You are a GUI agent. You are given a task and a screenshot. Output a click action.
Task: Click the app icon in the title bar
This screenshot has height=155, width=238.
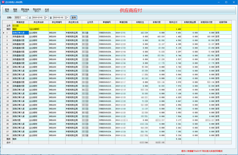click(x=3, y=2)
